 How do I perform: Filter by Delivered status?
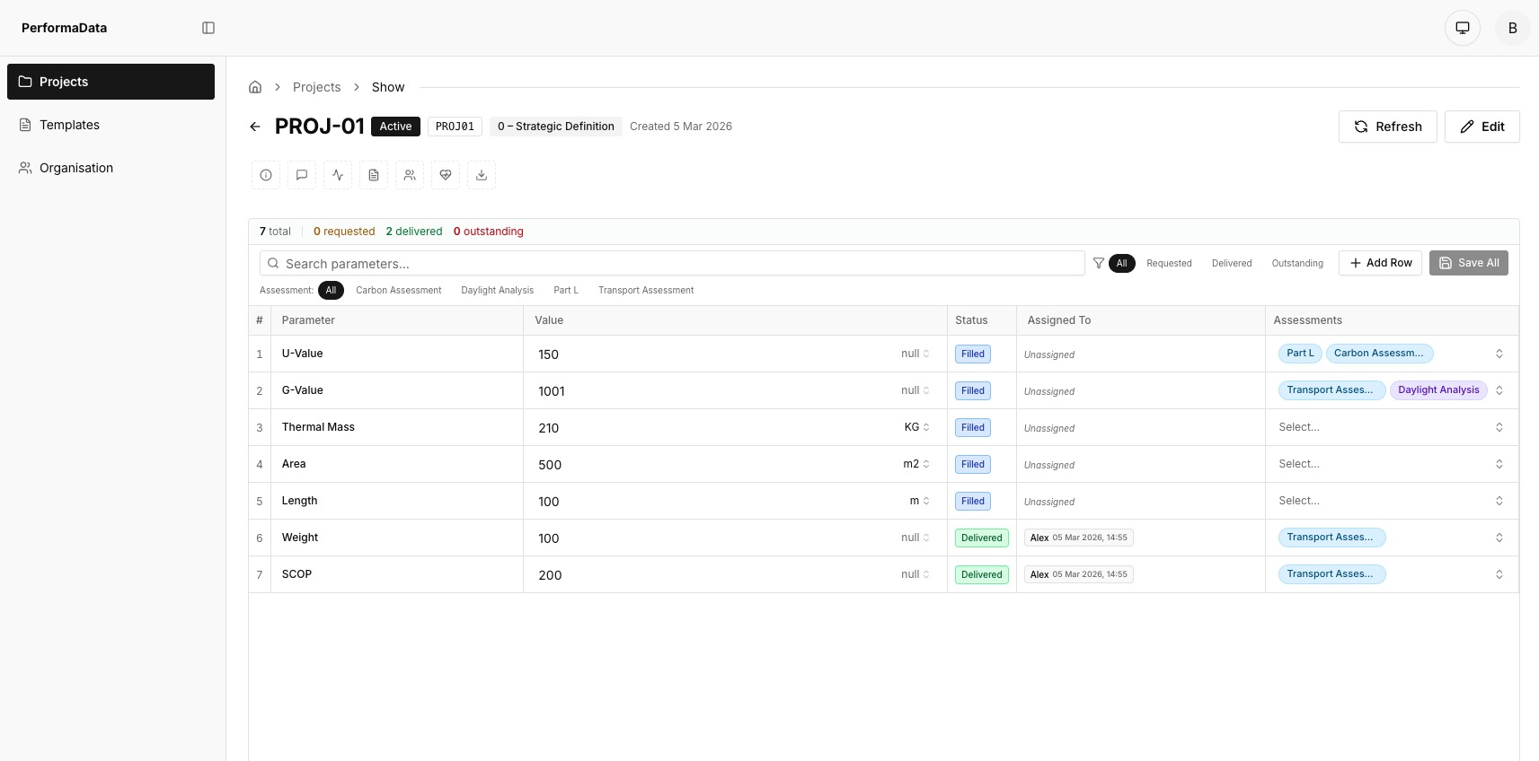[1232, 263]
